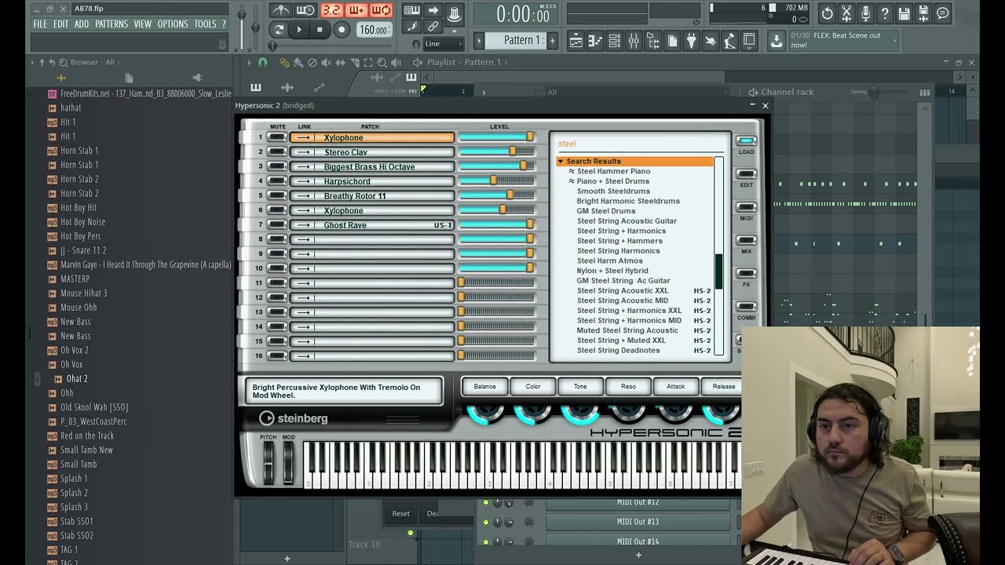
Task: Mute channel 7 Ghost Rave
Action: click(277, 225)
